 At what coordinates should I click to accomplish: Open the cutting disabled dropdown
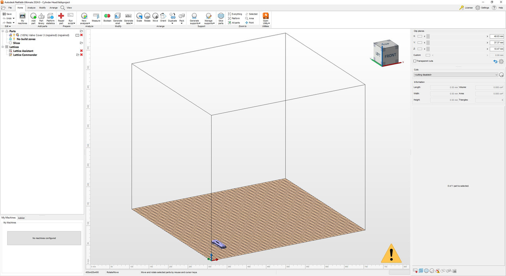point(456,75)
